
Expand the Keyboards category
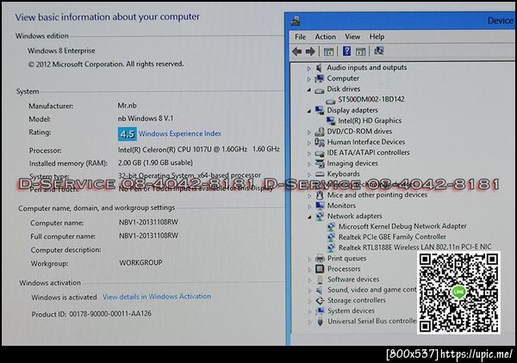coord(309,175)
